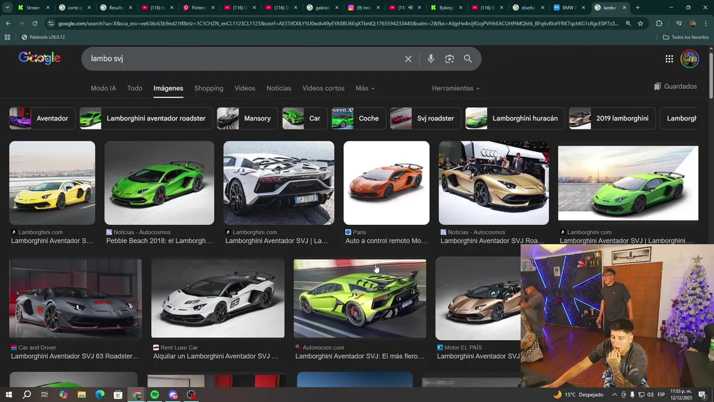
Task: Open the white SVJ rear view image
Action: tap(279, 183)
